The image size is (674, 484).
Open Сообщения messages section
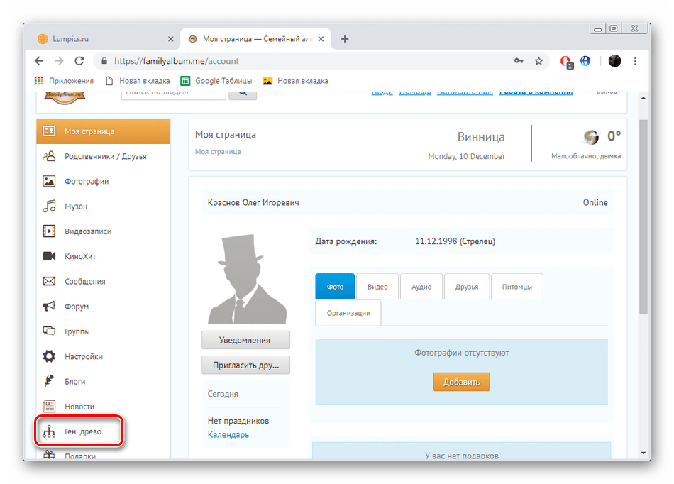pyautogui.click(x=103, y=281)
